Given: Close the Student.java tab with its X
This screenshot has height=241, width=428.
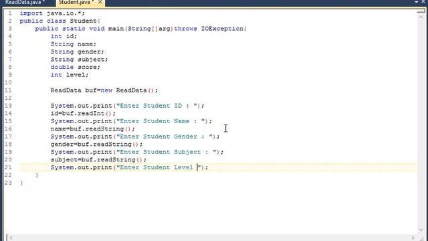Looking at the screenshot, I should point(100,2).
